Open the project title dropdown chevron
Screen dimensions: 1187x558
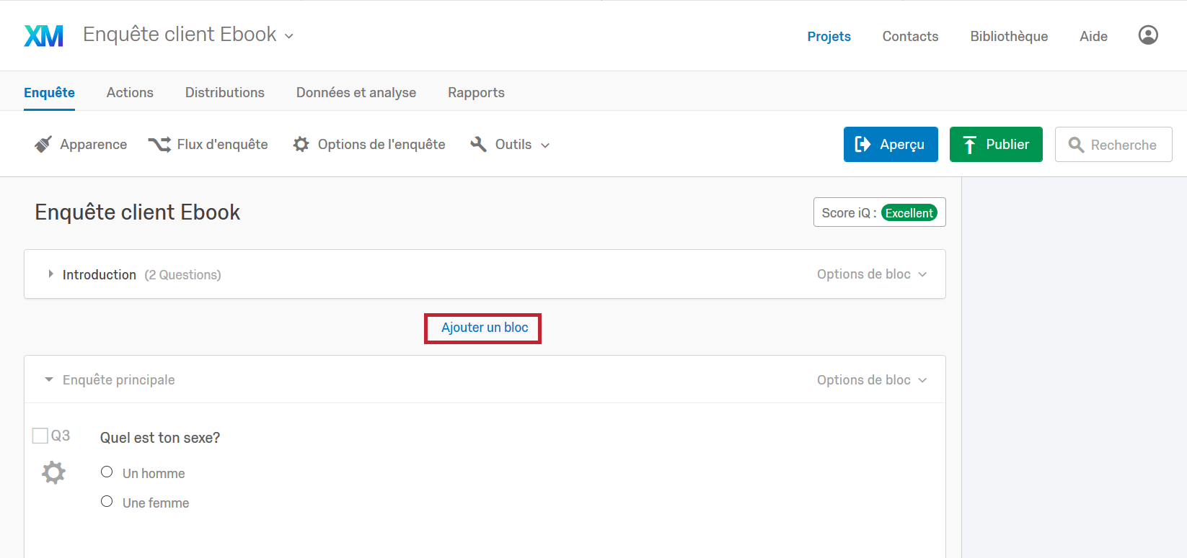289,36
